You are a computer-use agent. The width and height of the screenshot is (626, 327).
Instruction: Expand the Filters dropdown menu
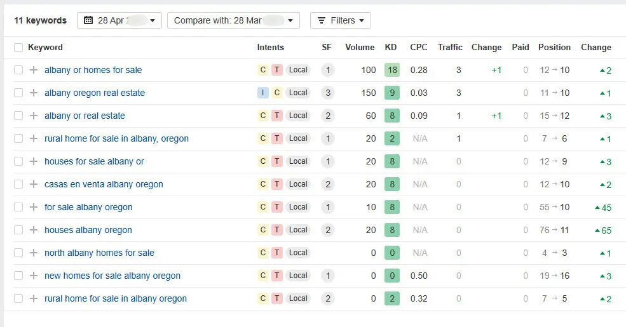click(341, 20)
